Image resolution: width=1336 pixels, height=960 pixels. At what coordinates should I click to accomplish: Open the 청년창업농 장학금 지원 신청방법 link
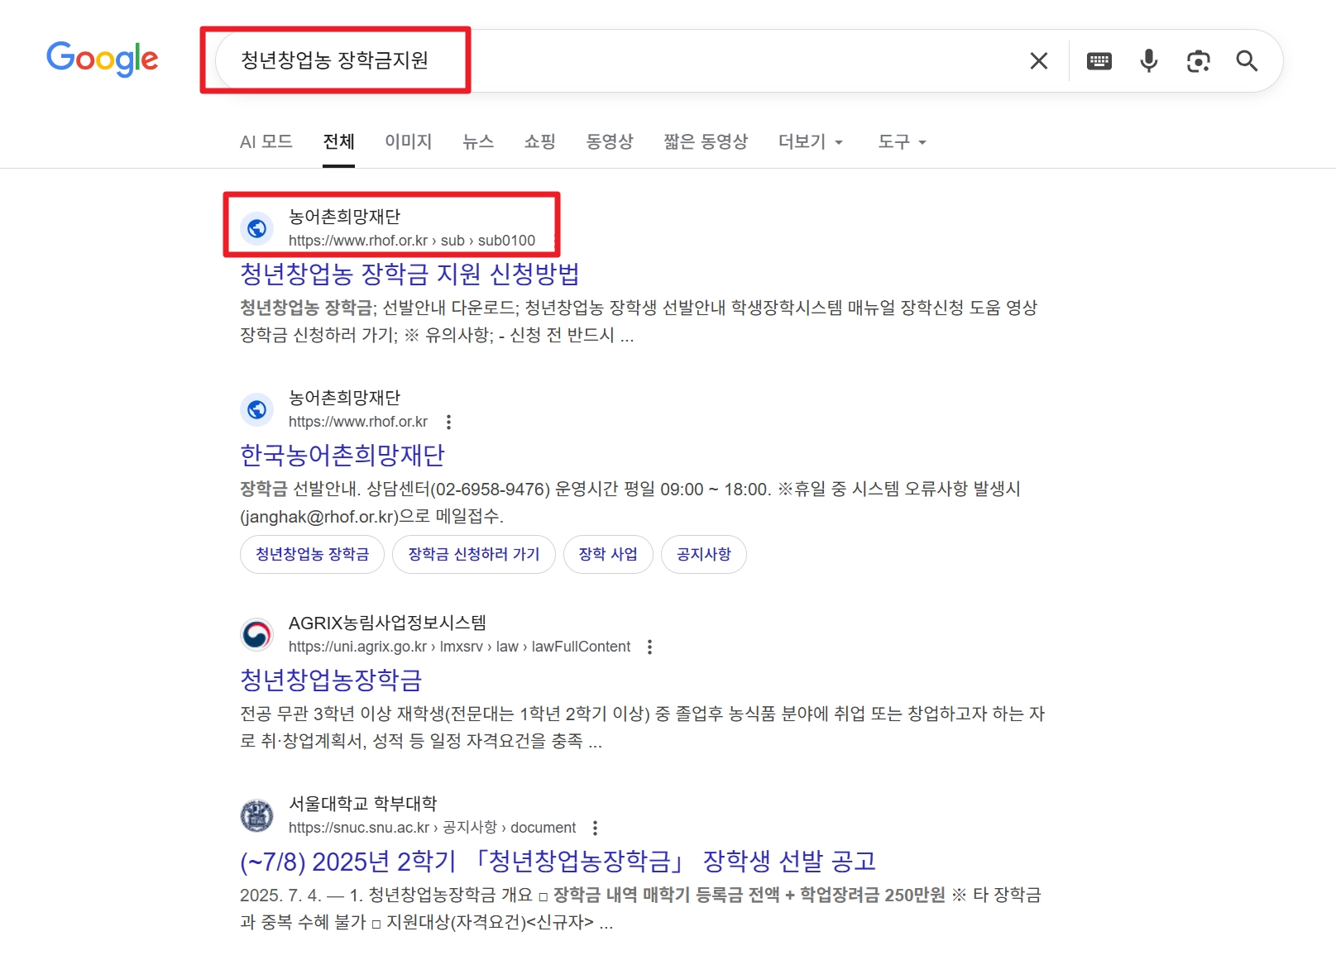pos(410,273)
